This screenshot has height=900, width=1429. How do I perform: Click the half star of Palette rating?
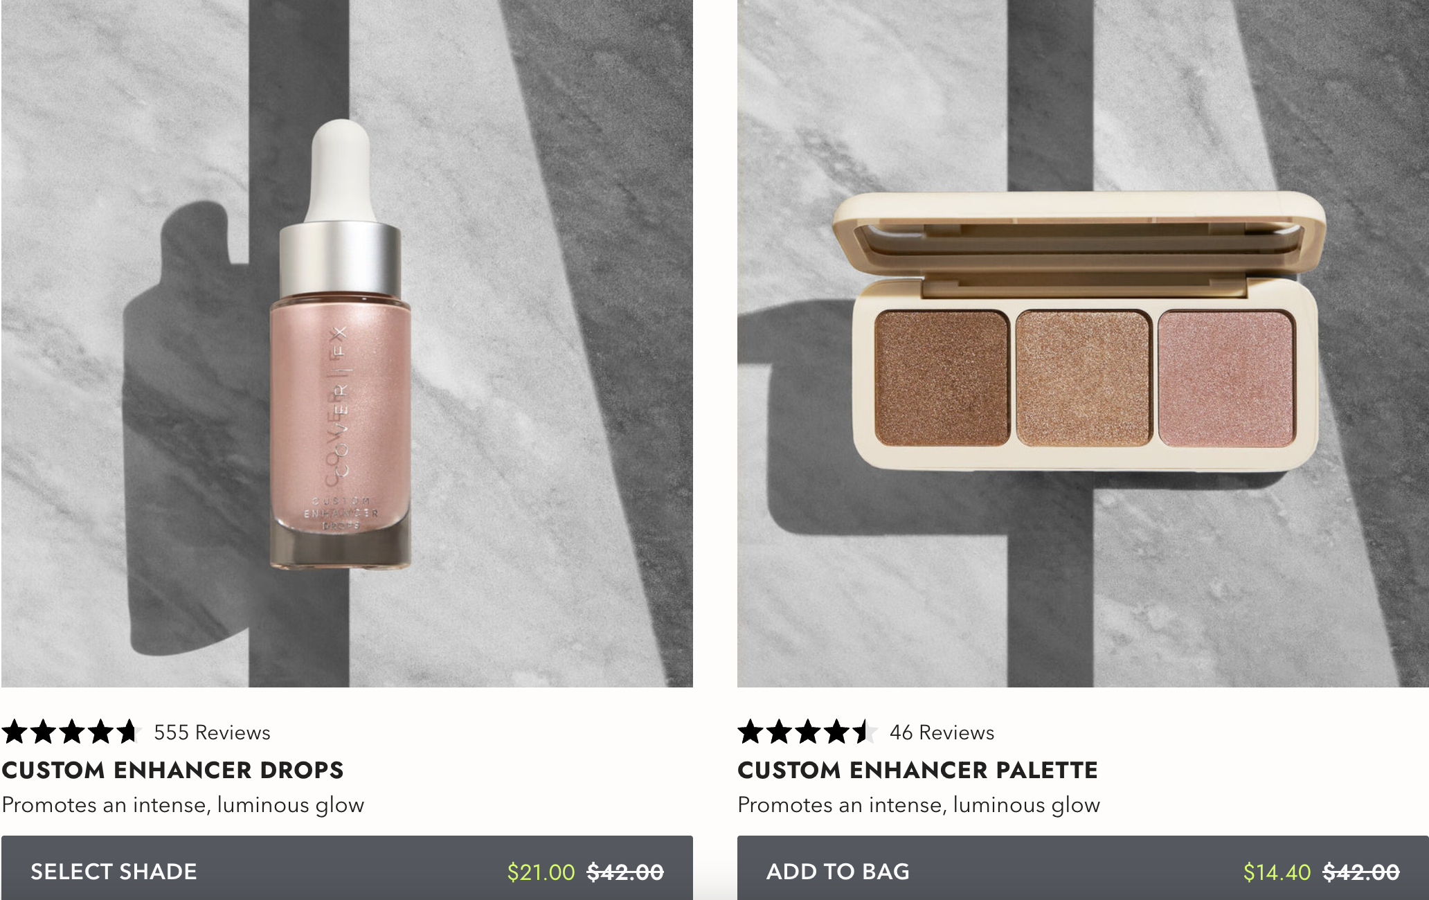click(x=865, y=732)
